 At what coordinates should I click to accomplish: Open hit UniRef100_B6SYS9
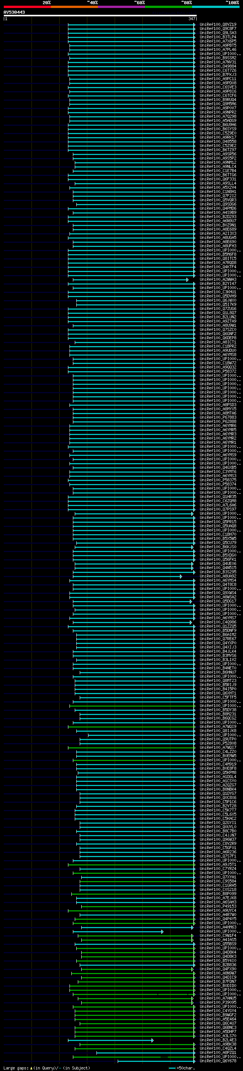point(218,129)
